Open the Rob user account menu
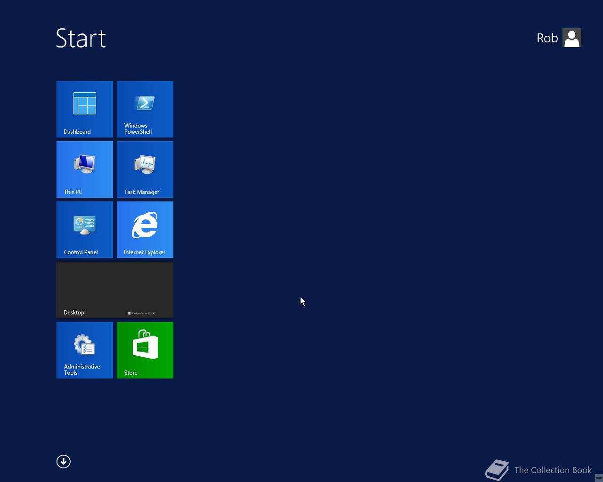Viewport: 603px width, 482px height. (x=559, y=38)
